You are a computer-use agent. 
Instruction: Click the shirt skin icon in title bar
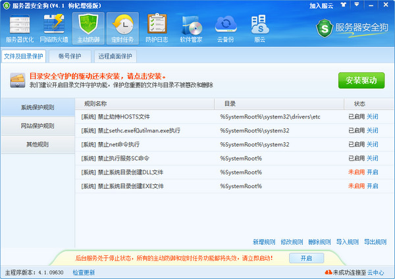pos(344,5)
